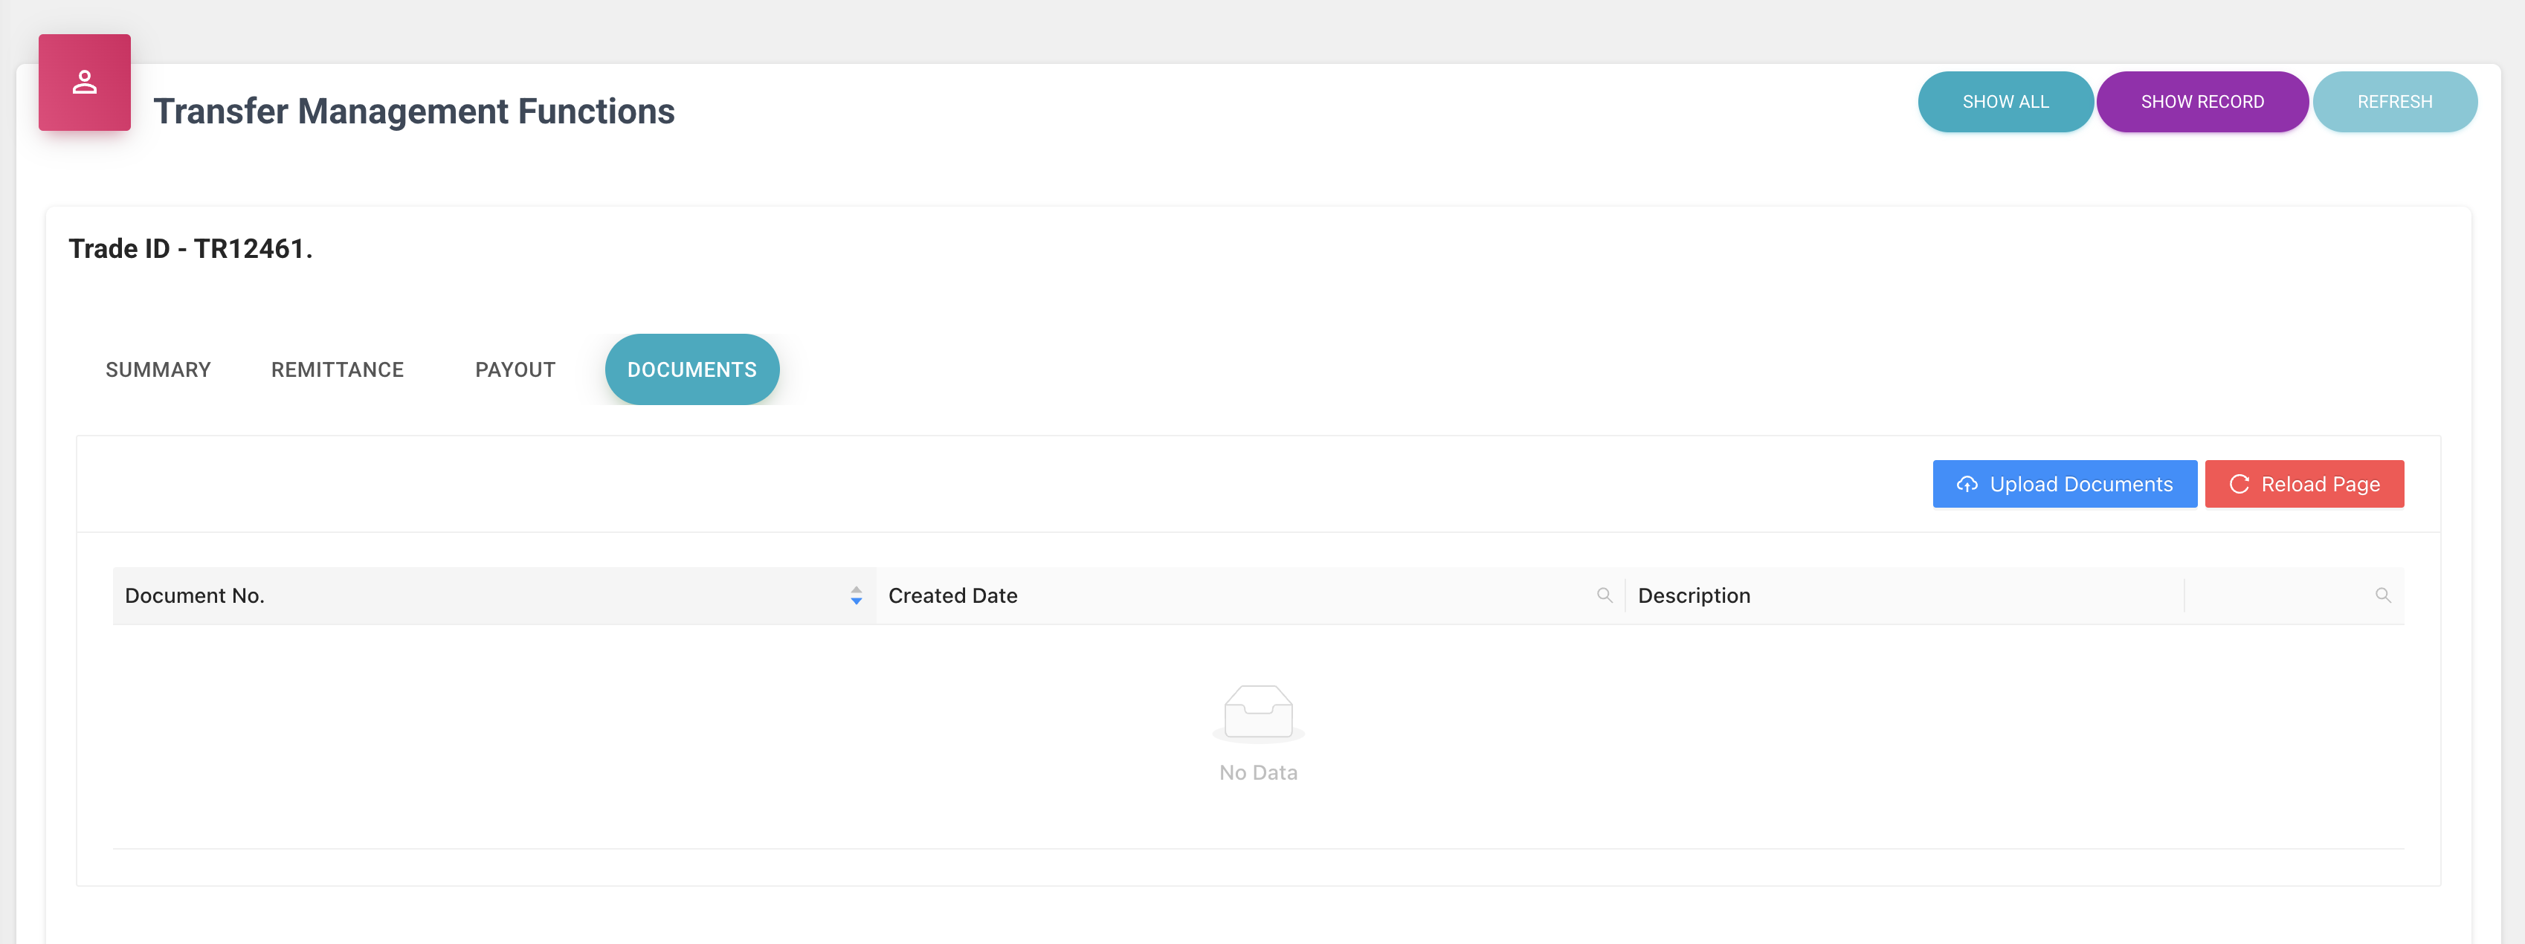Sort ascending via Document No. up arrow
2525x944 pixels.
856,590
